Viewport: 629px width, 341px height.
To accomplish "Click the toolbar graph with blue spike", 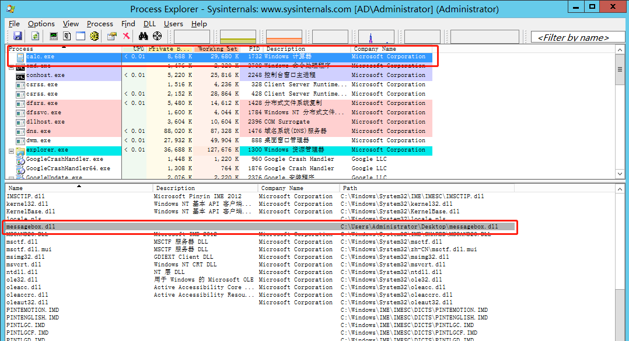I will tap(376, 37).
